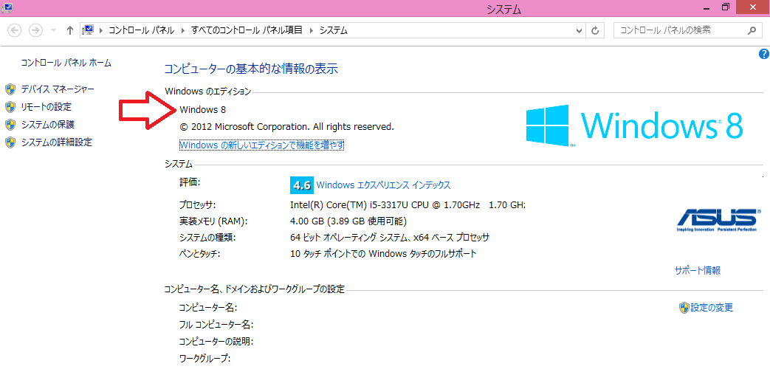Open Windows エクスペリエンス インデックス link

[384, 185]
